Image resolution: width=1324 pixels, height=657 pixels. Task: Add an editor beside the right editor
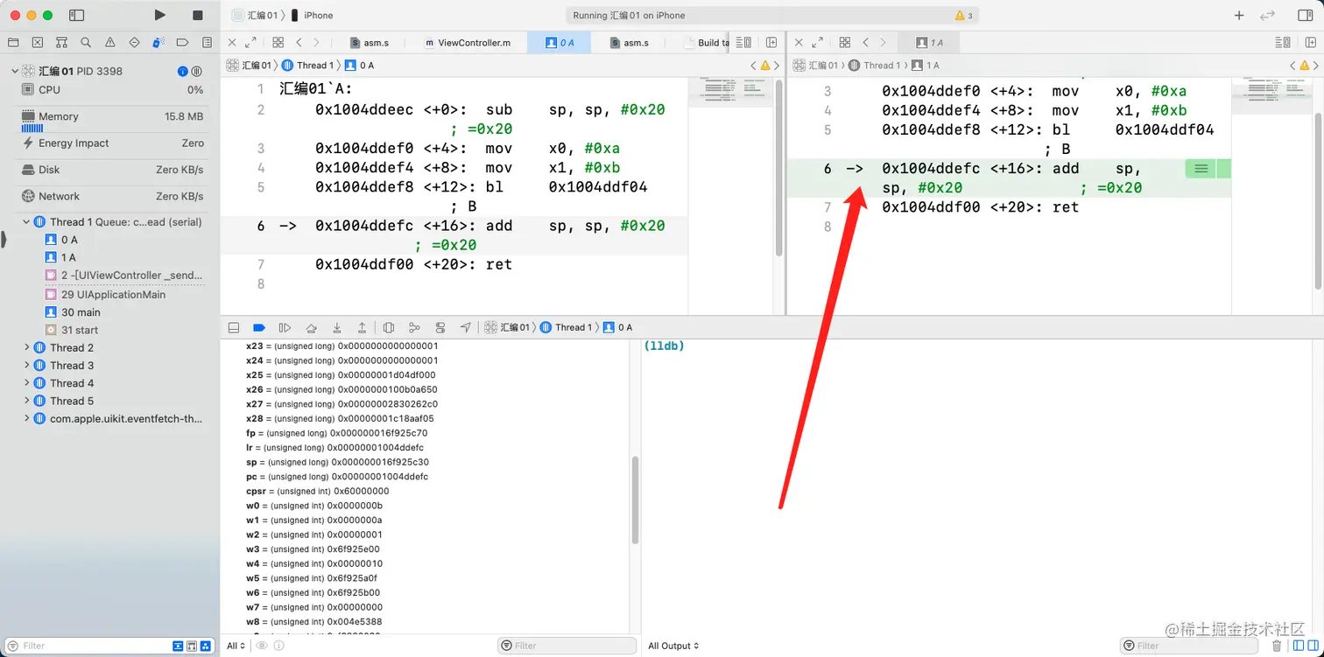[1310, 42]
